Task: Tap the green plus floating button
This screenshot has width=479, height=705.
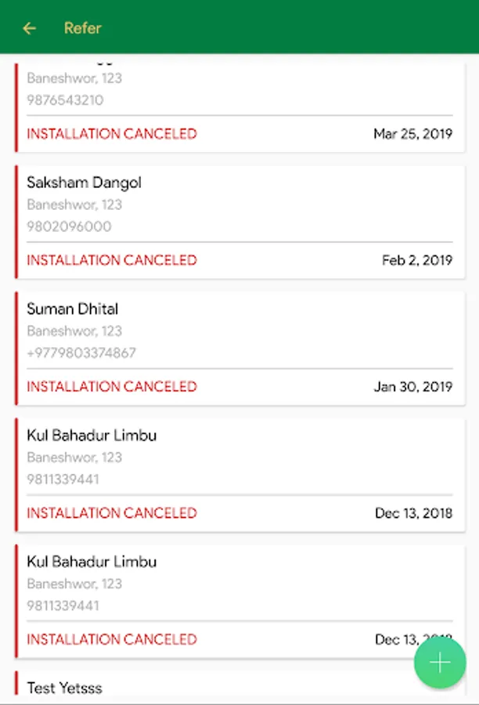Action: tap(439, 663)
